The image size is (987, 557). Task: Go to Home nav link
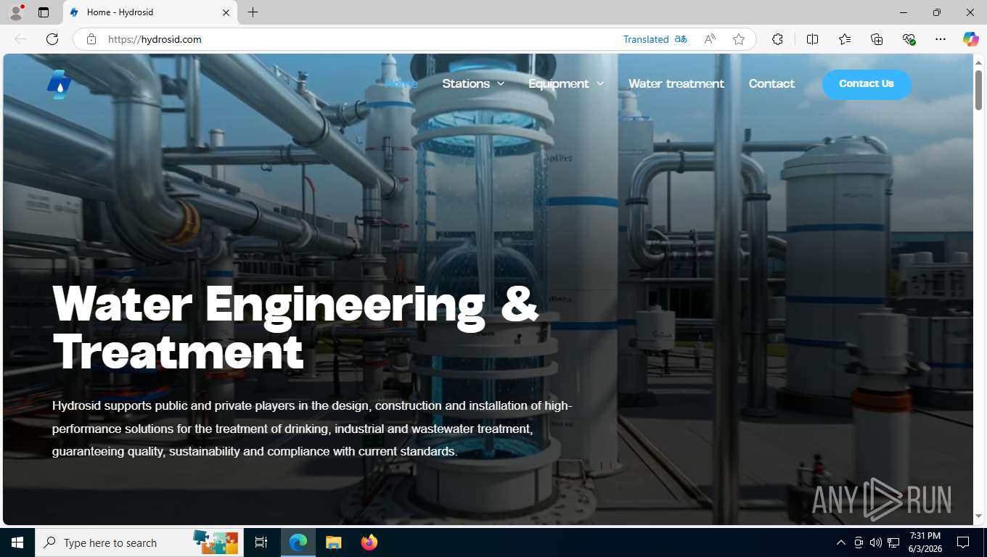click(x=401, y=83)
